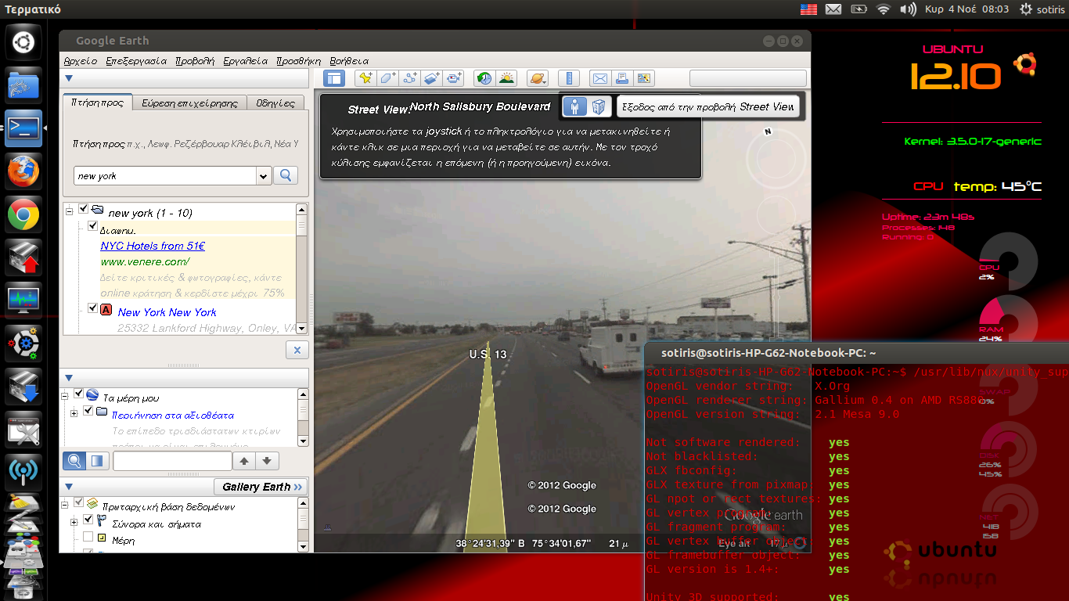The width and height of the screenshot is (1069, 601).
Task: Click the Places panel search magnifier icon
Action: 74,461
